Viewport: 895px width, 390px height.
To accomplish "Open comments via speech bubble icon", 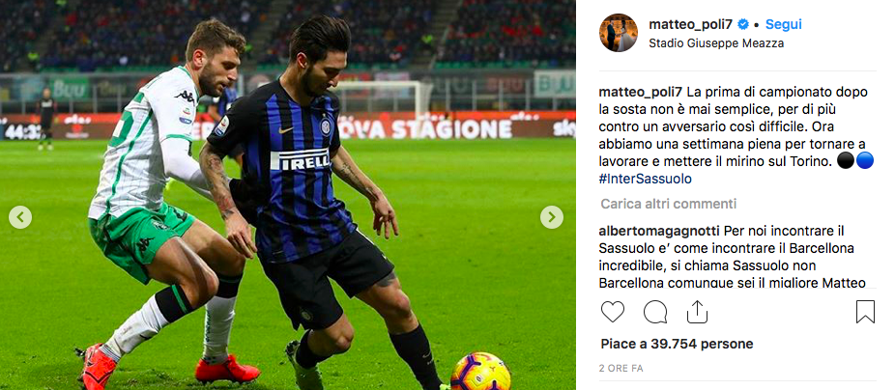I will [x=655, y=312].
